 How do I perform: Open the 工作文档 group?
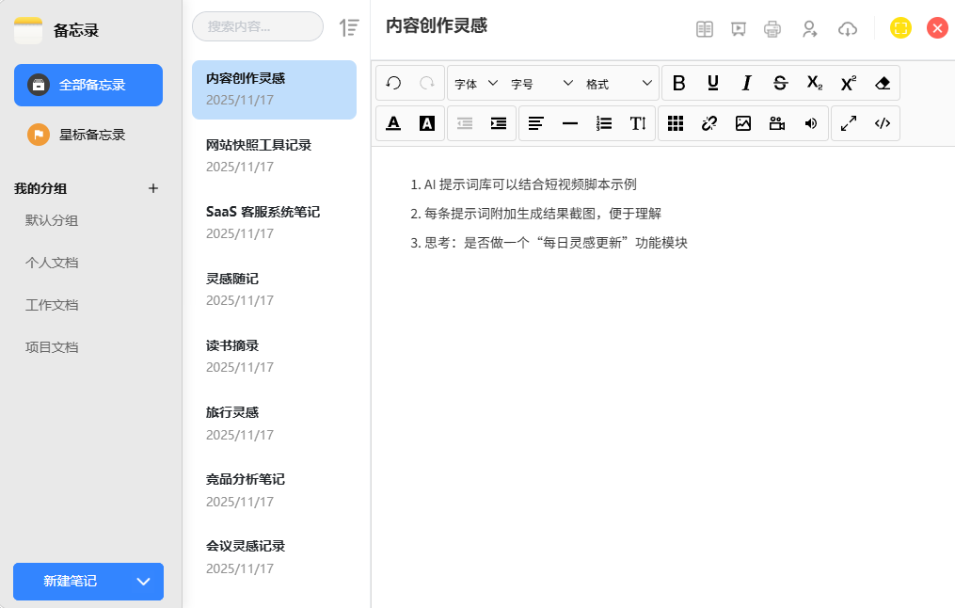pyautogui.click(x=52, y=305)
